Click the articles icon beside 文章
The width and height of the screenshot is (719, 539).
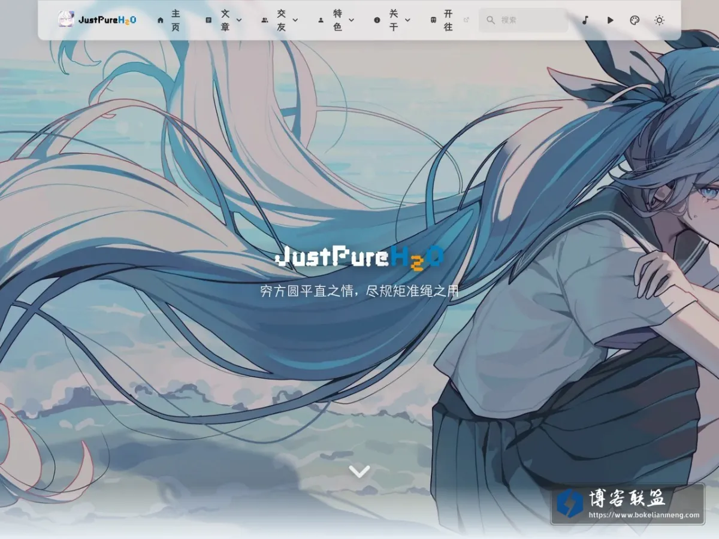pyautogui.click(x=209, y=20)
